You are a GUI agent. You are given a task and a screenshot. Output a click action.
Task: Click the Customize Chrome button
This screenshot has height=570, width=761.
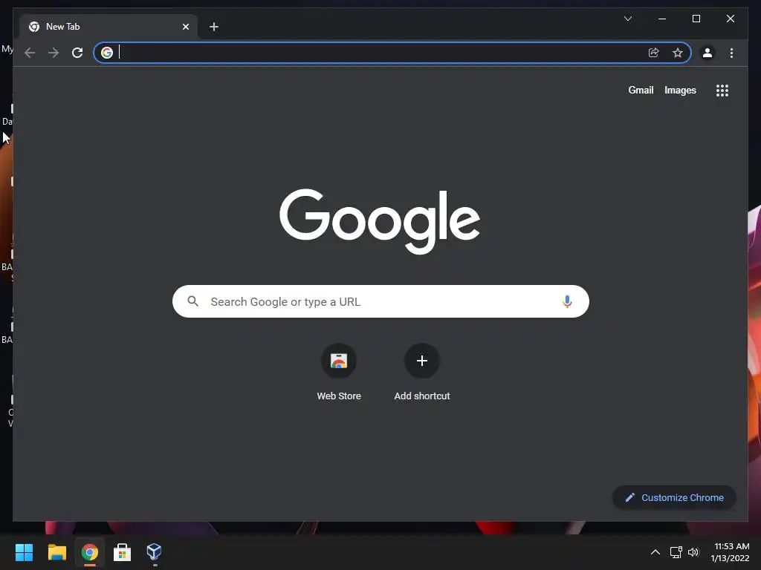click(674, 498)
